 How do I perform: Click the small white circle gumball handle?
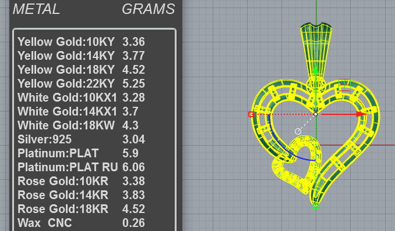[x=298, y=131]
